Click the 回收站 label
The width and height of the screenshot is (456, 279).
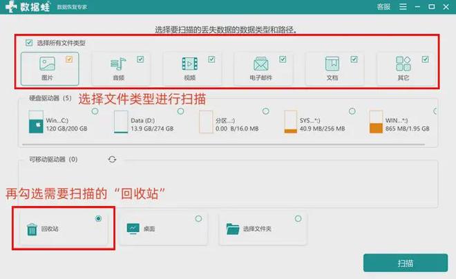click(x=50, y=229)
